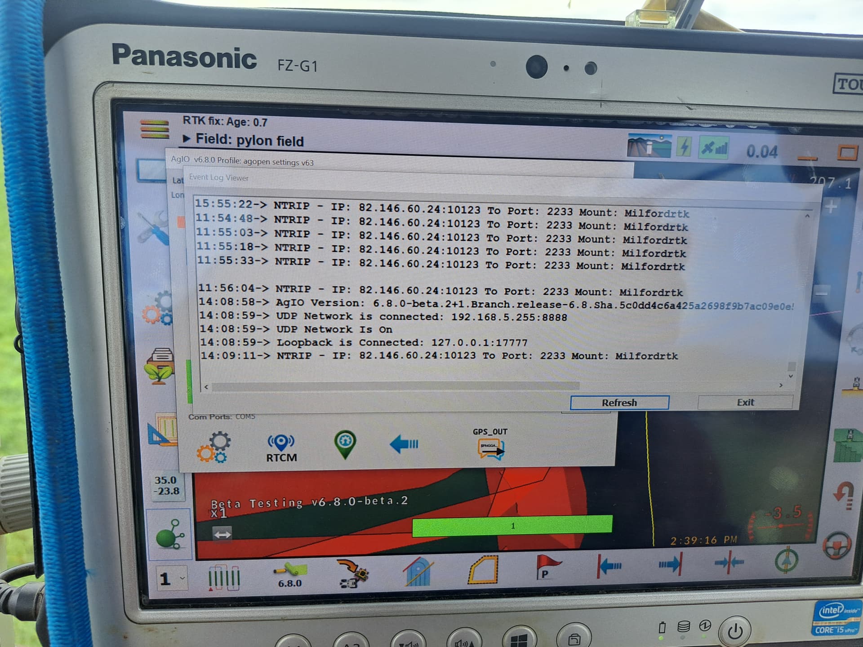Viewport: 863px width, 647px height.
Task: Click the Refresh button
Action: pyautogui.click(x=619, y=403)
